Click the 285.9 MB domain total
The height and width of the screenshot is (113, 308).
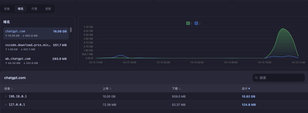pyautogui.click(x=60, y=59)
